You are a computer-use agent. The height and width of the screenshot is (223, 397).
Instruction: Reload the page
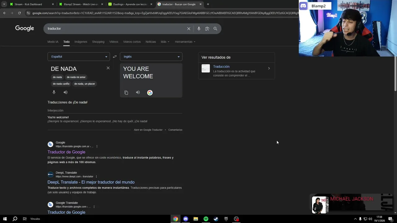[19, 13]
